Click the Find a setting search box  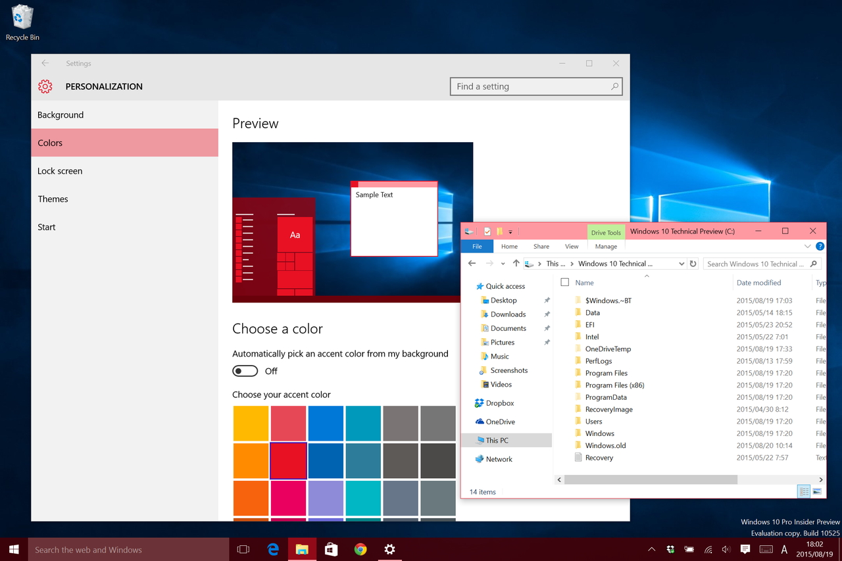tap(536, 86)
